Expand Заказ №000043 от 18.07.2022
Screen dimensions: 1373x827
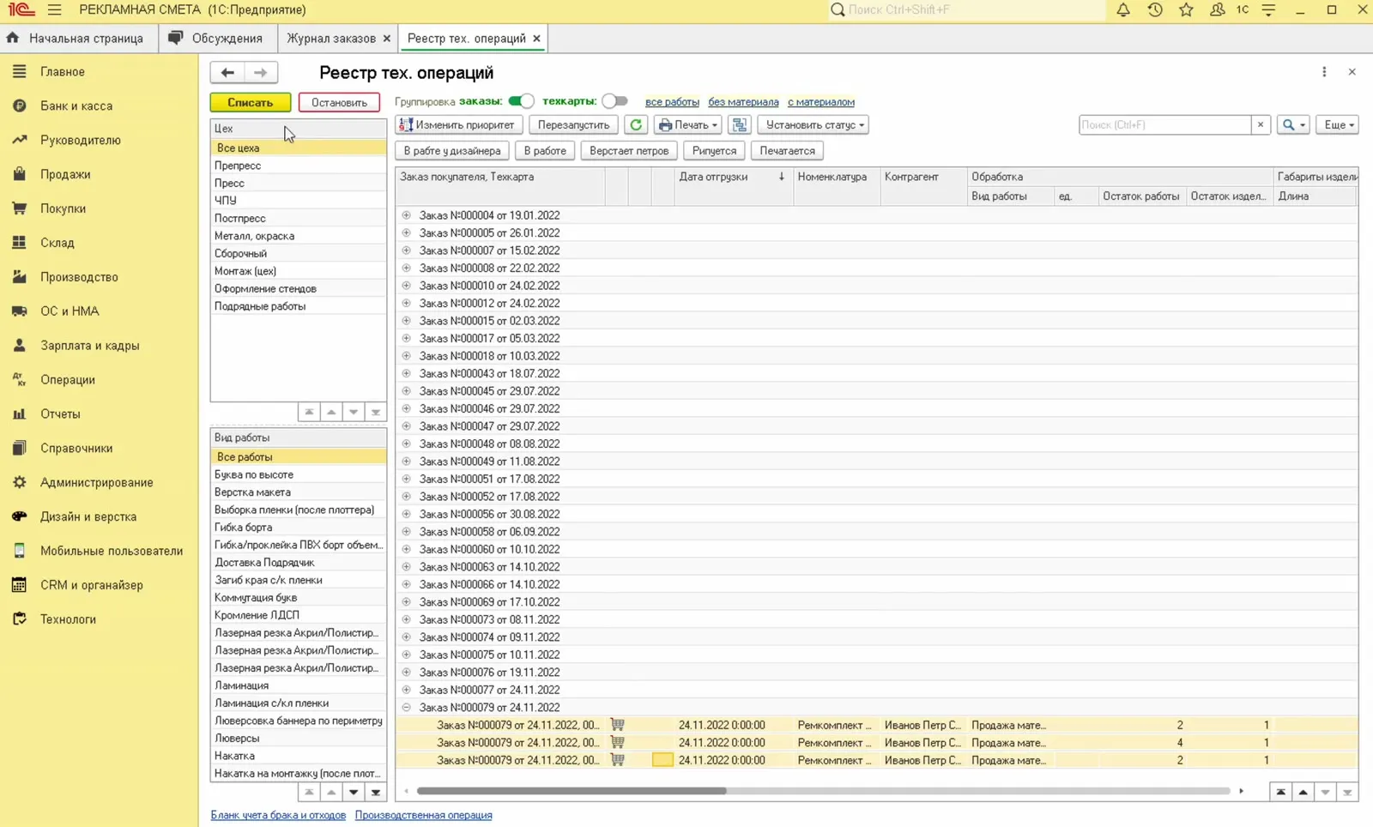[x=407, y=374]
